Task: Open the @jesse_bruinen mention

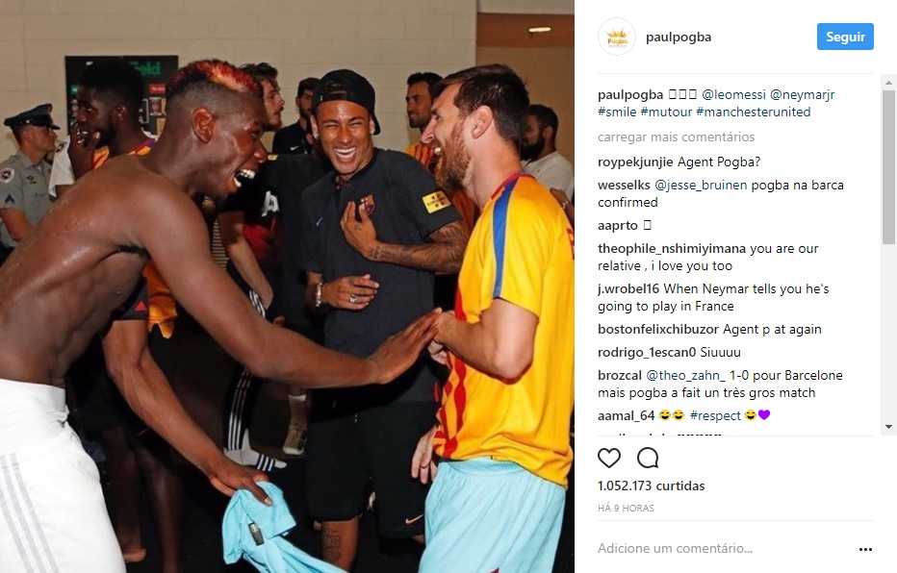Action: (701, 186)
